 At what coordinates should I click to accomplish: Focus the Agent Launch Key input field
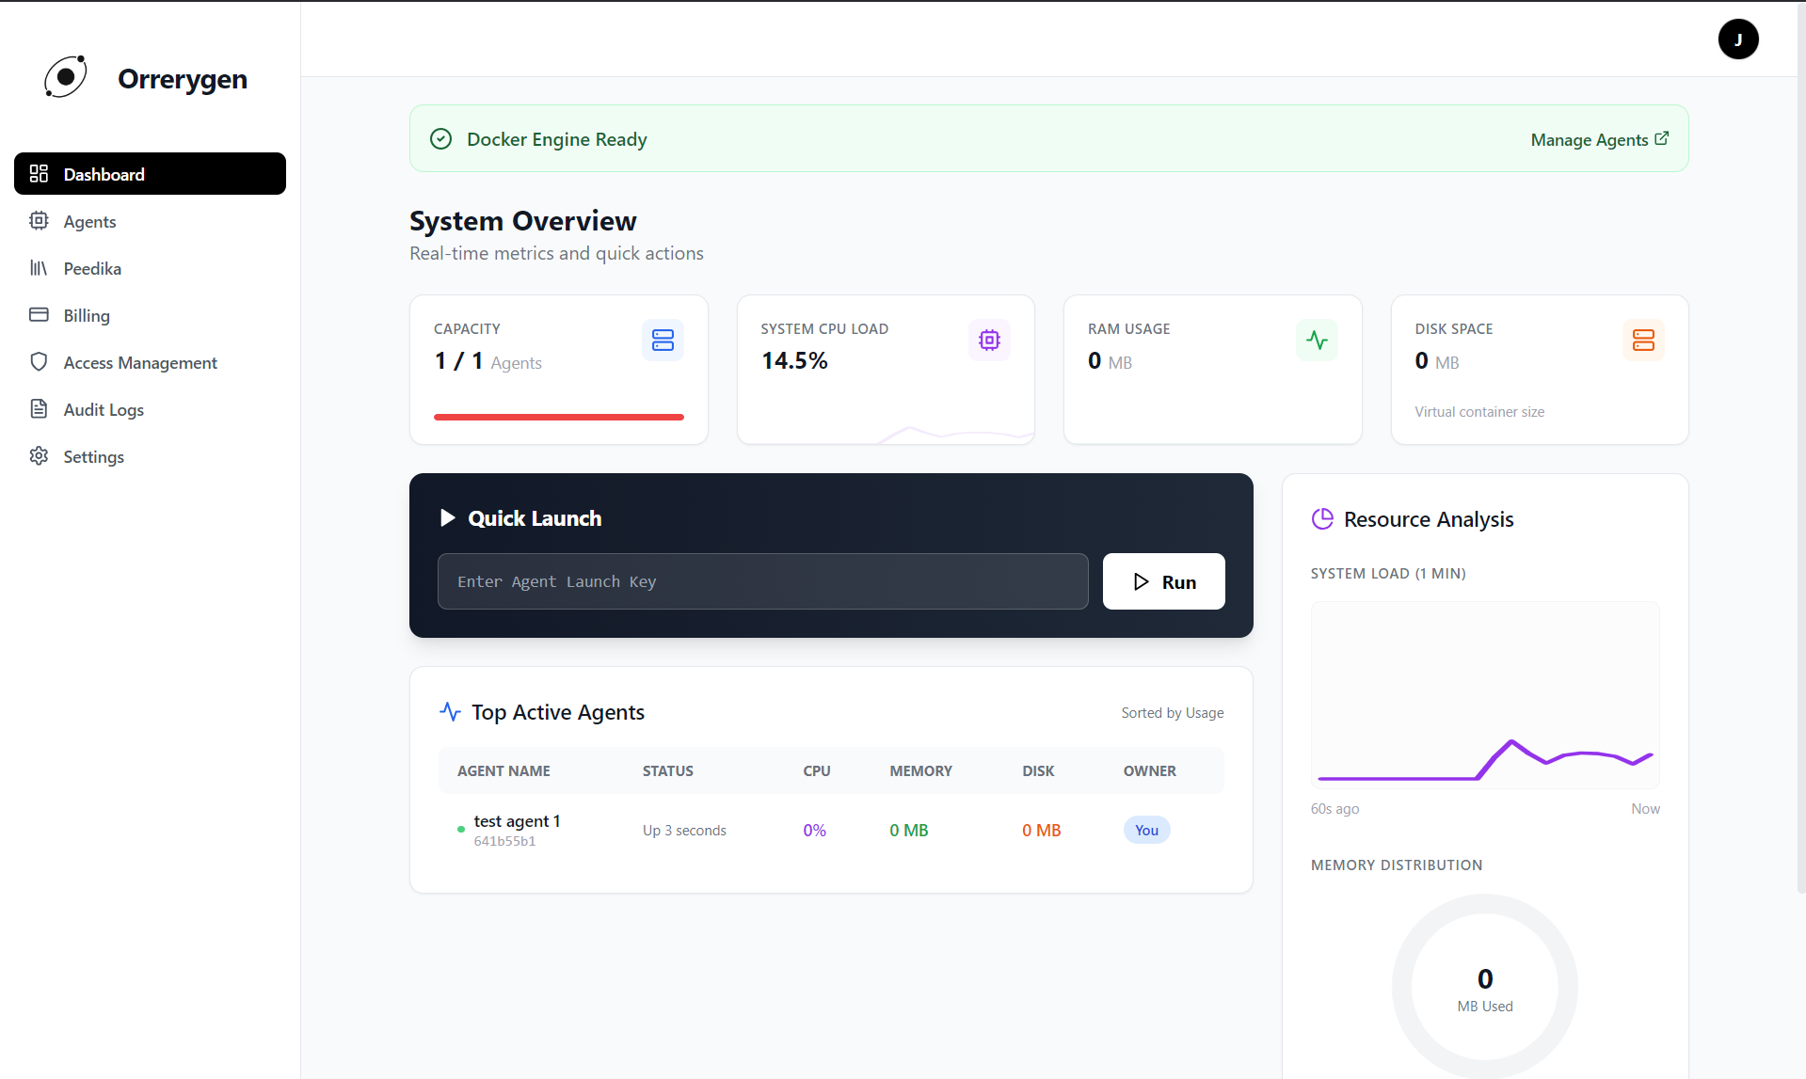(x=762, y=581)
